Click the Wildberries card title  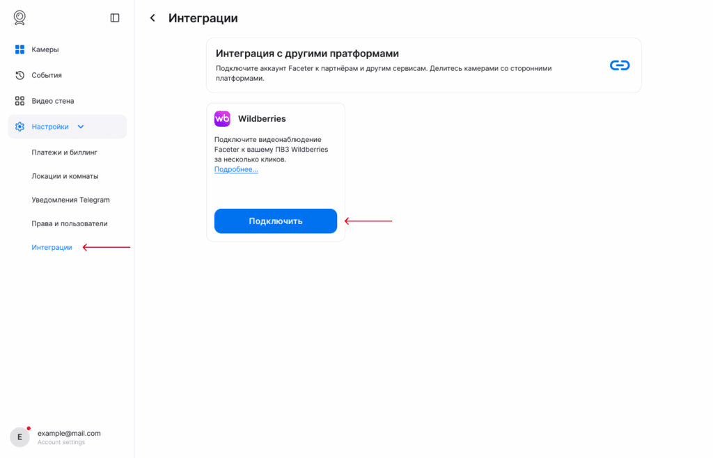pos(262,119)
